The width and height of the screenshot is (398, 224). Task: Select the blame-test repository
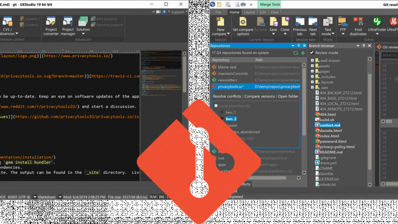(x=256, y=67)
